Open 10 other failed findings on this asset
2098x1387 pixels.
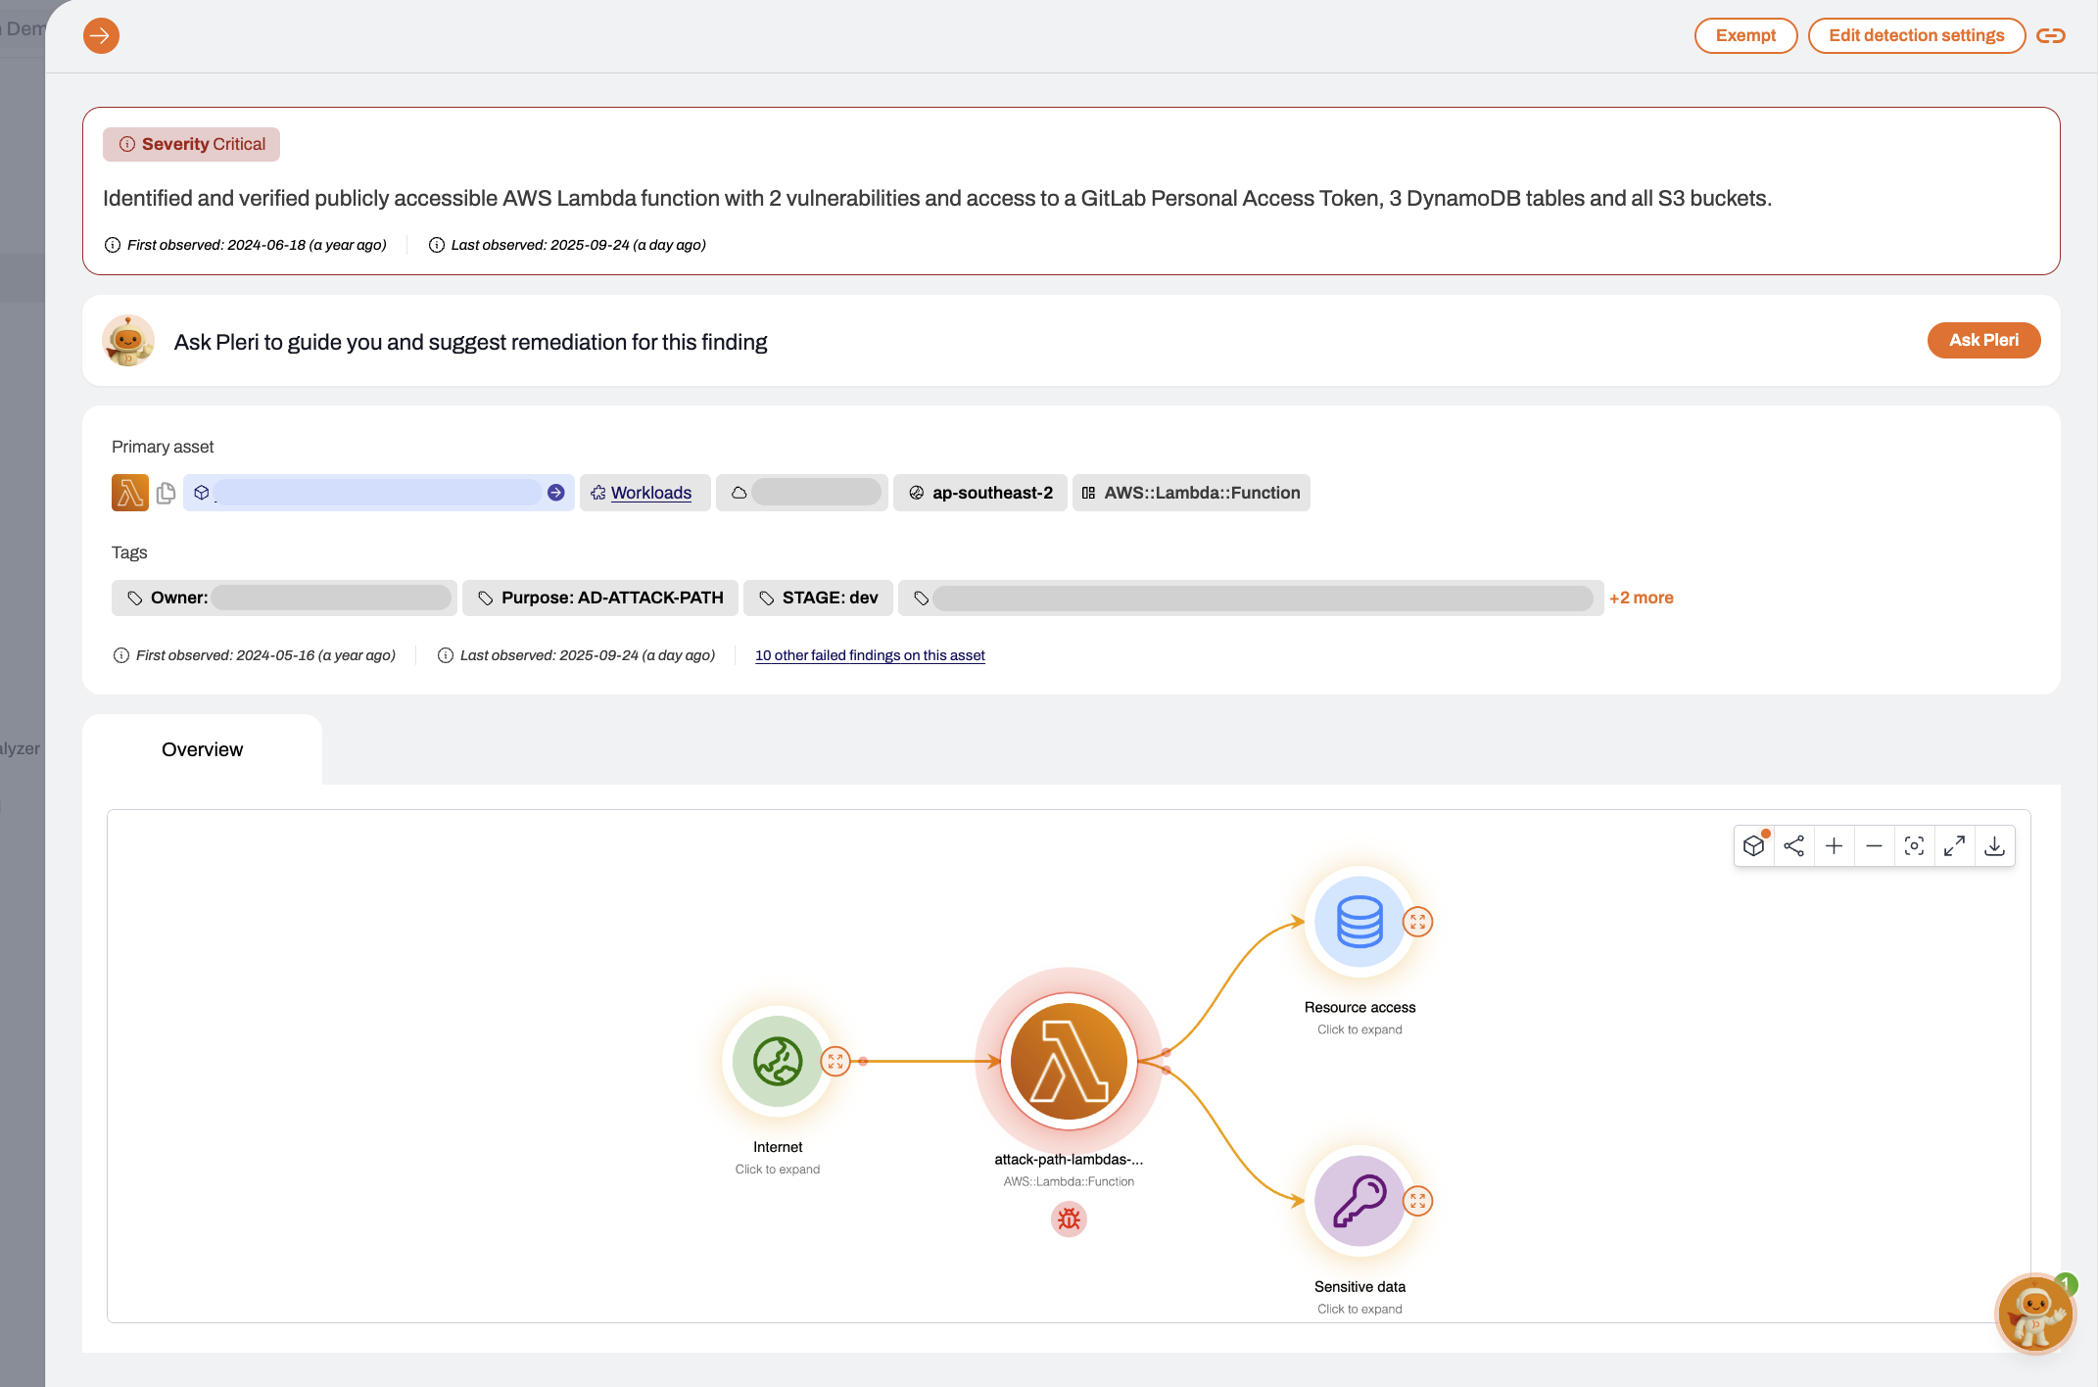coord(870,655)
